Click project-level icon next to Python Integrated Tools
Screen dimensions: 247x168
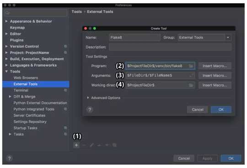click(65, 109)
